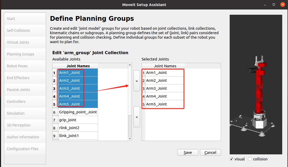Close the MoveIt Setup Assistant window
Viewport: 288px width, 167px height.
point(283,4)
